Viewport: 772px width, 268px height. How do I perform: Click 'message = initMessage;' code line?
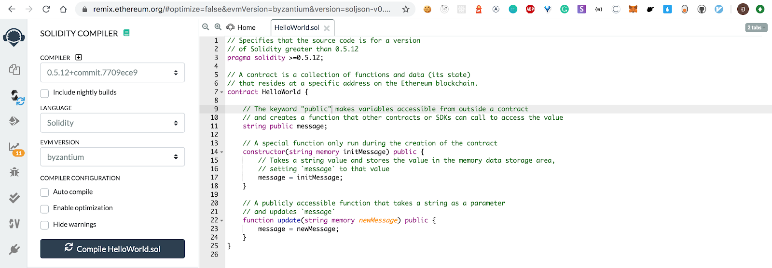click(300, 178)
